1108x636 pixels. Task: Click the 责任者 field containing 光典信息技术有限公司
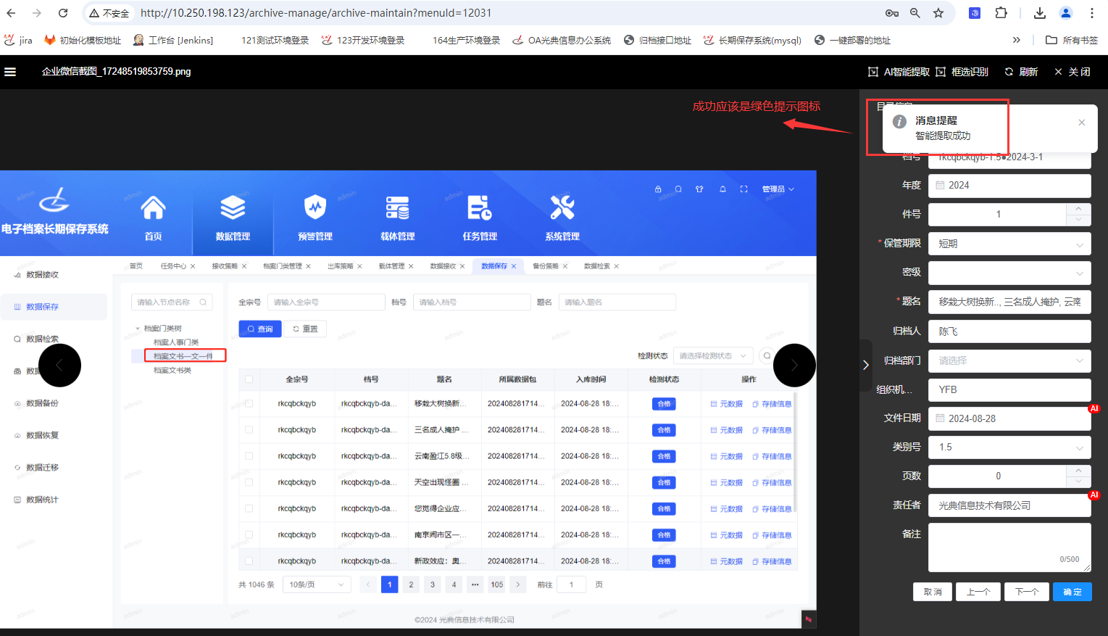[x=1009, y=505]
